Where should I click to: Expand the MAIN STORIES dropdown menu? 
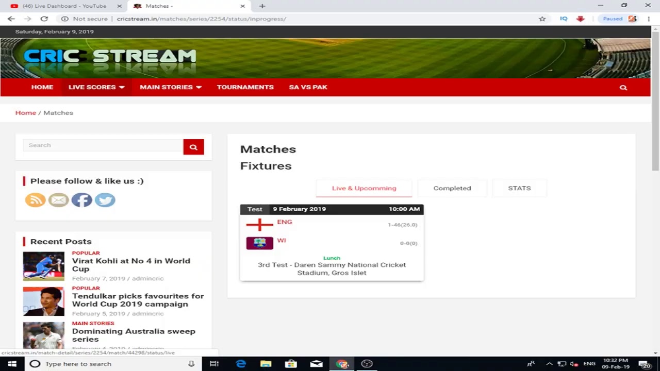pos(170,87)
